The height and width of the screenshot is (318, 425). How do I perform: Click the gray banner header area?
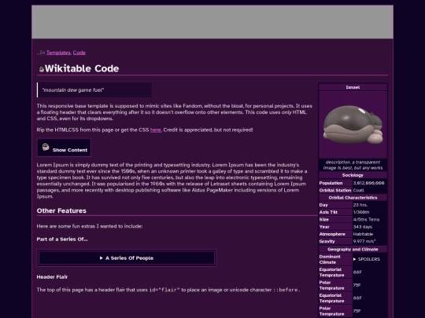point(213,22)
